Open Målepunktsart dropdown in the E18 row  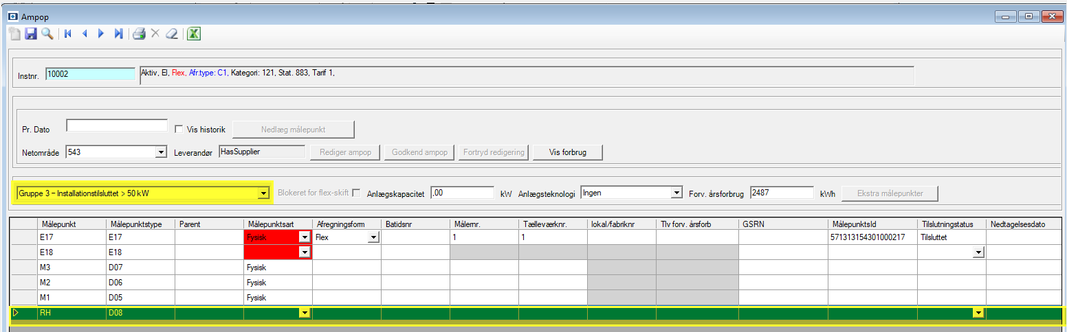tap(305, 252)
